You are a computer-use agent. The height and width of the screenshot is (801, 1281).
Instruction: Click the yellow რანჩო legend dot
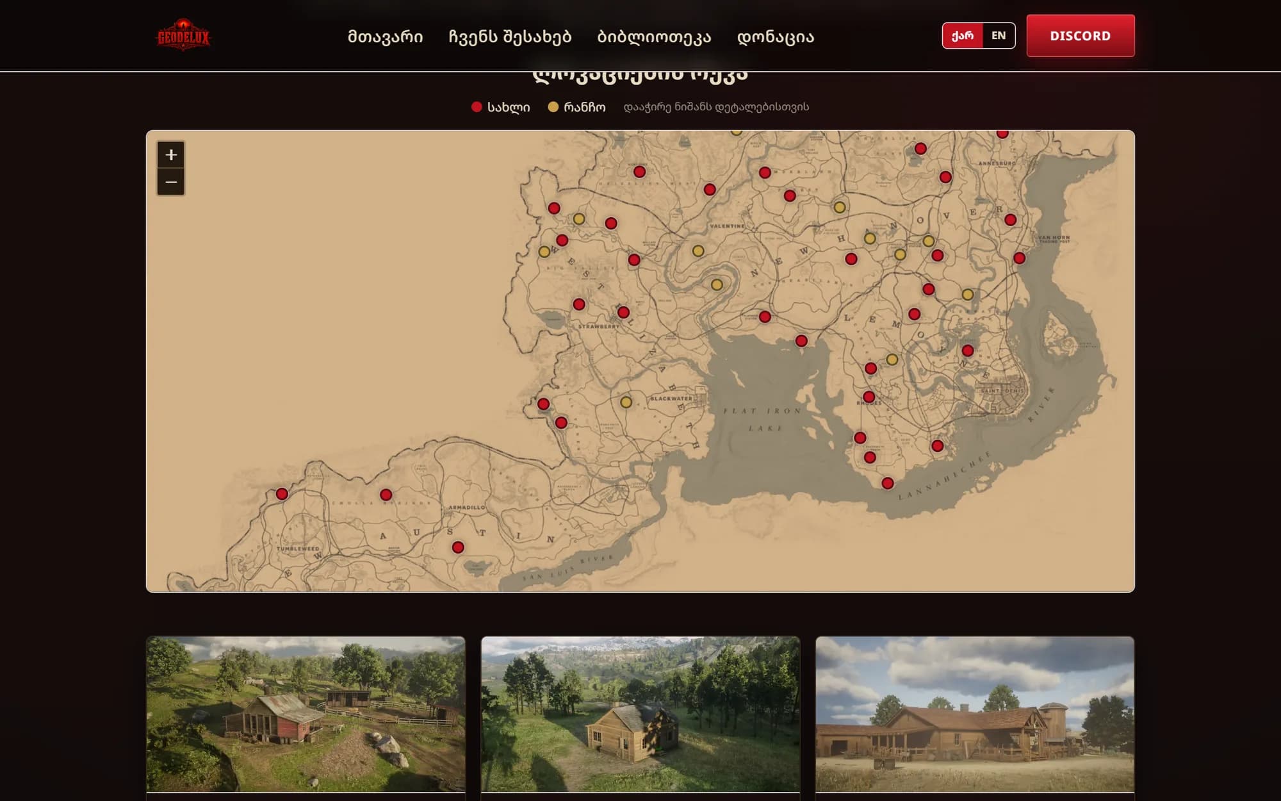(553, 107)
